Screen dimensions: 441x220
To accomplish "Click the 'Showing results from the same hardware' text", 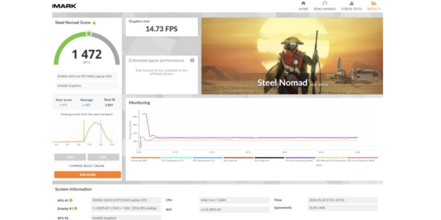I will 86,114.
